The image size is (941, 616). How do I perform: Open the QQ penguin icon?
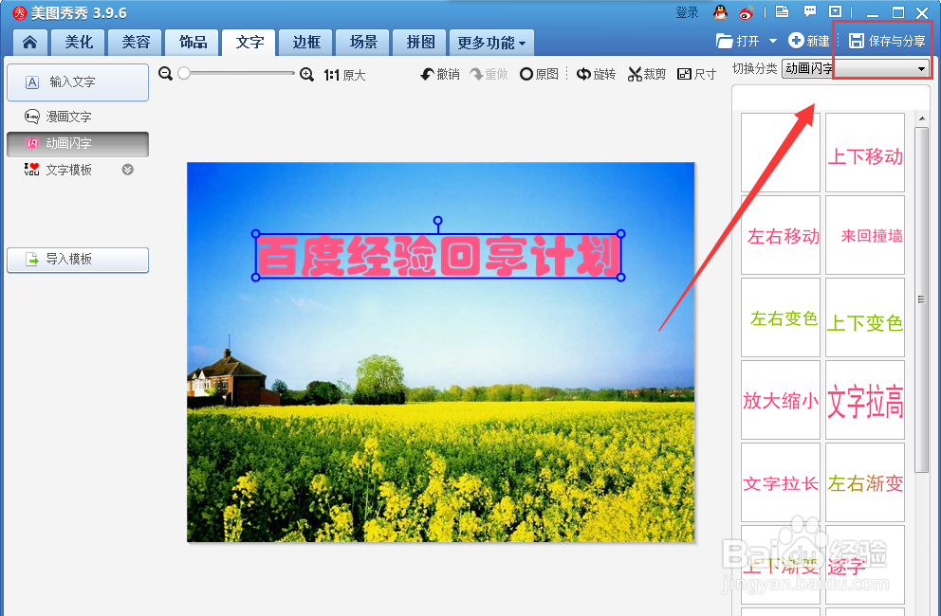tap(720, 11)
